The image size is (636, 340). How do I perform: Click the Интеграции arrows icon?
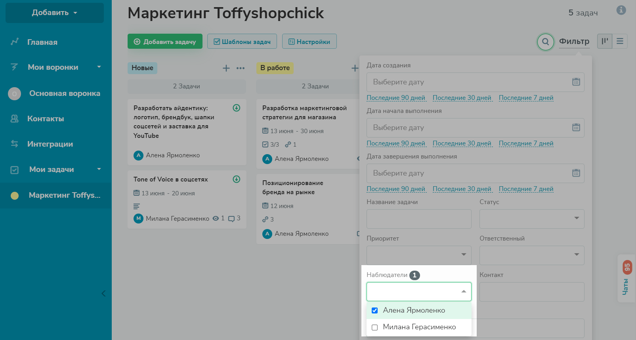point(15,144)
